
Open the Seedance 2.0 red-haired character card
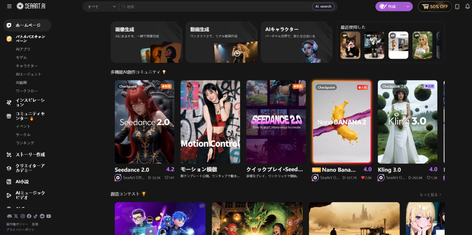coord(144,122)
